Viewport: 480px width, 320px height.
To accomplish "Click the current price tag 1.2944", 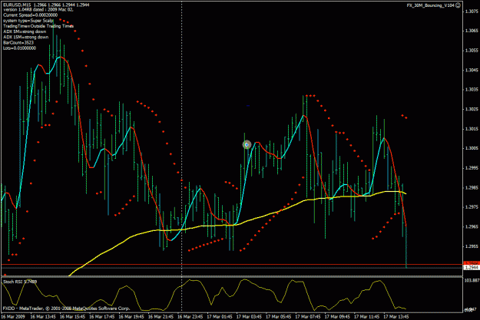I will (472, 268).
